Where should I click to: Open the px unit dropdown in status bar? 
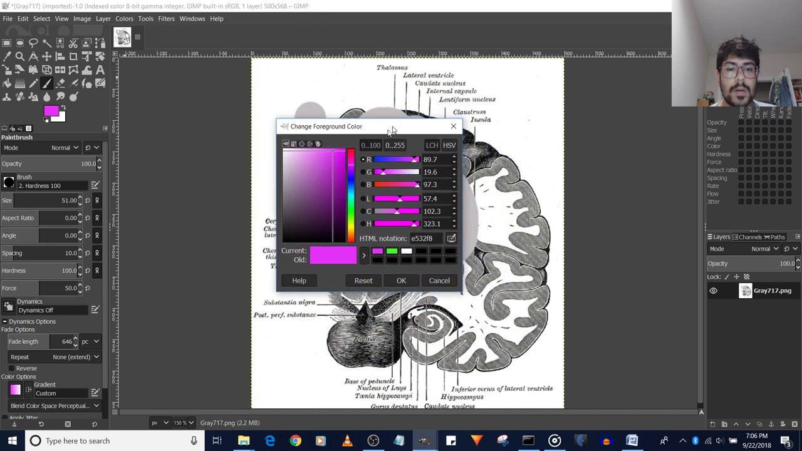(160, 423)
